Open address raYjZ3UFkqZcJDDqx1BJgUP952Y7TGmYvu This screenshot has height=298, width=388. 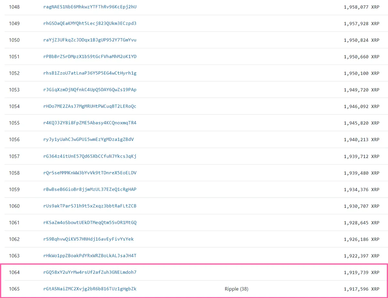90,40
